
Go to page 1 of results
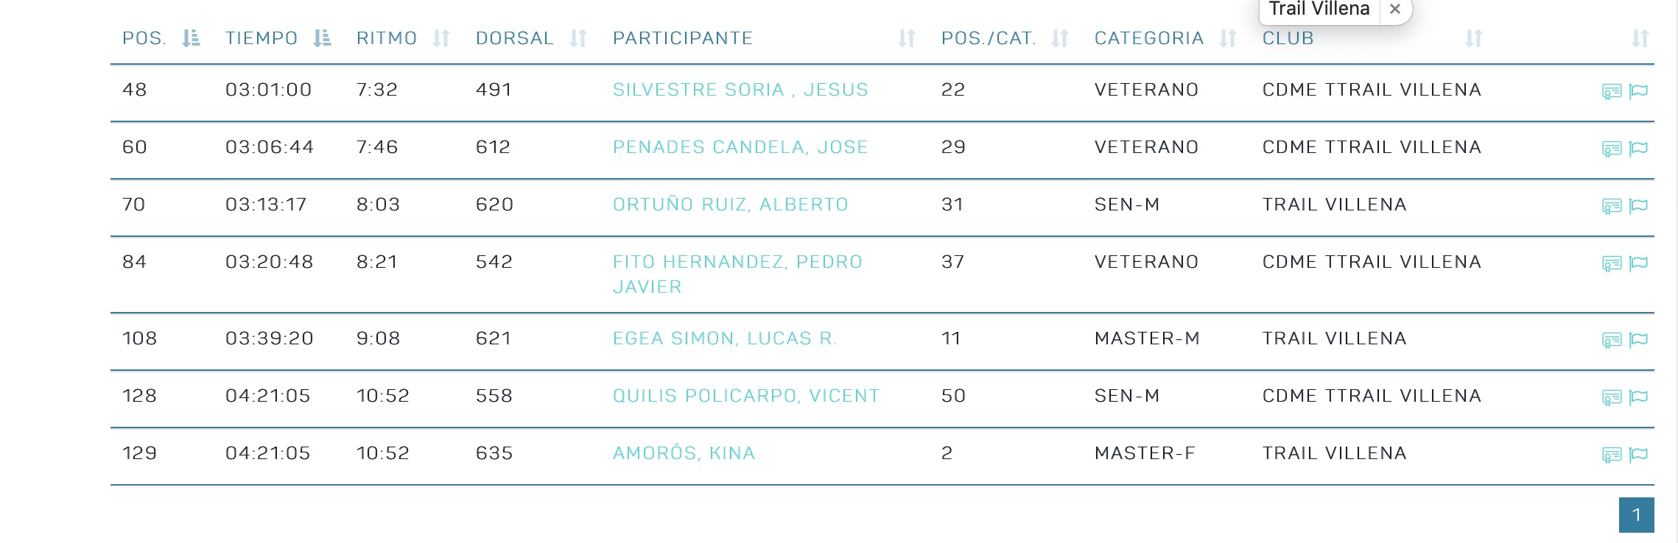pos(1636,515)
